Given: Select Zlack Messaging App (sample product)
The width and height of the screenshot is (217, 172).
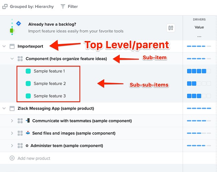Looking at the screenshot, I should tap(56, 108).
